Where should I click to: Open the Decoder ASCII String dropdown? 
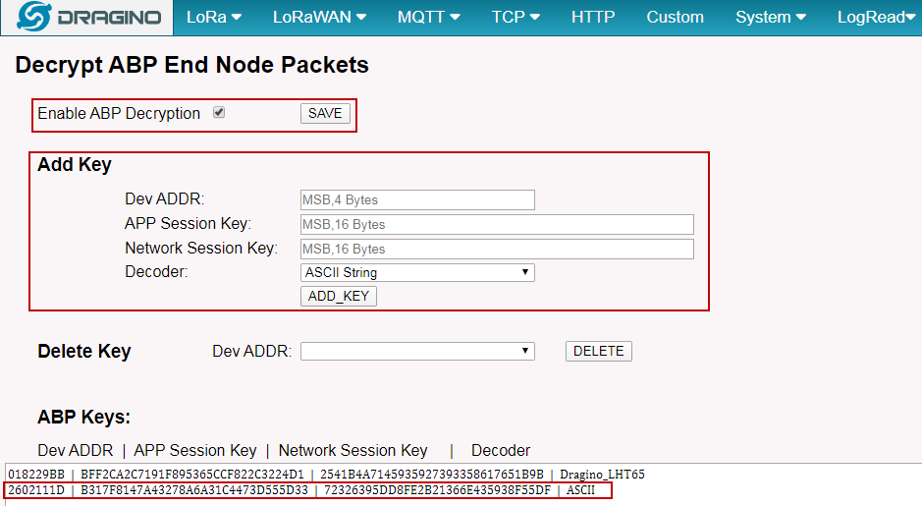[x=417, y=272]
